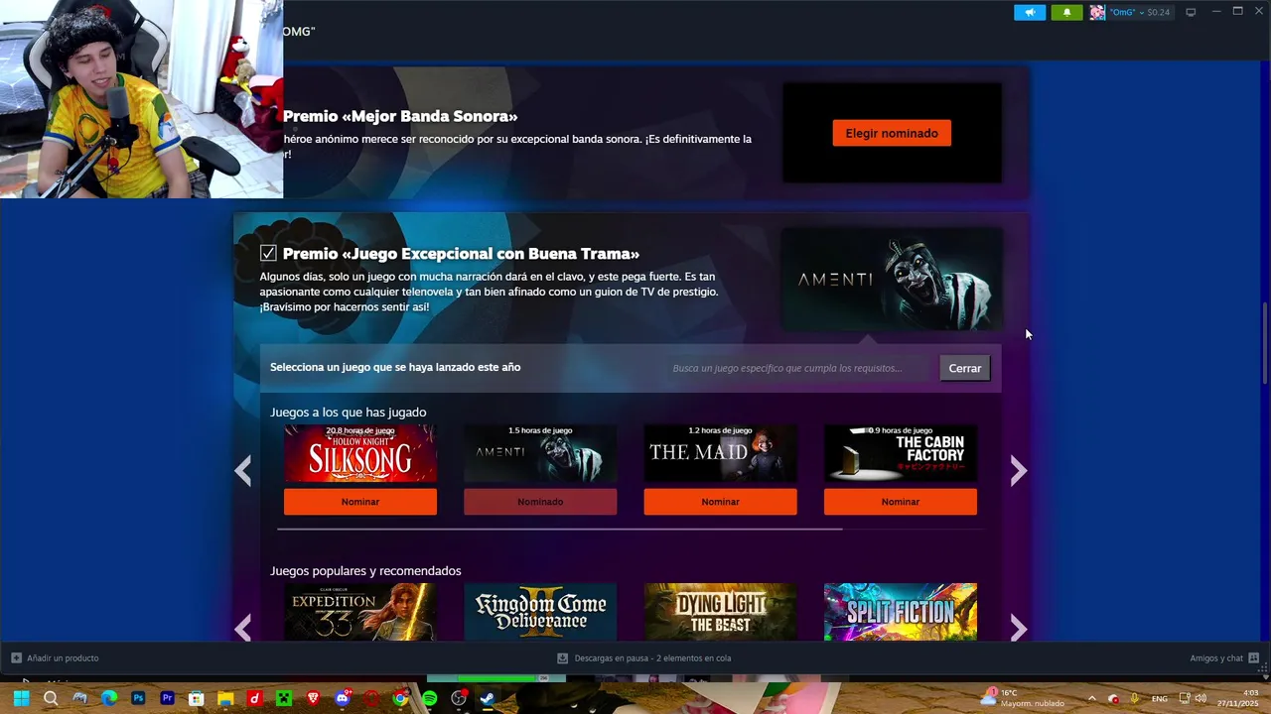Click Elegir nominado for Mejor Banda Sonora
This screenshot has width=1271, height=714.
[x=892, y=133]
